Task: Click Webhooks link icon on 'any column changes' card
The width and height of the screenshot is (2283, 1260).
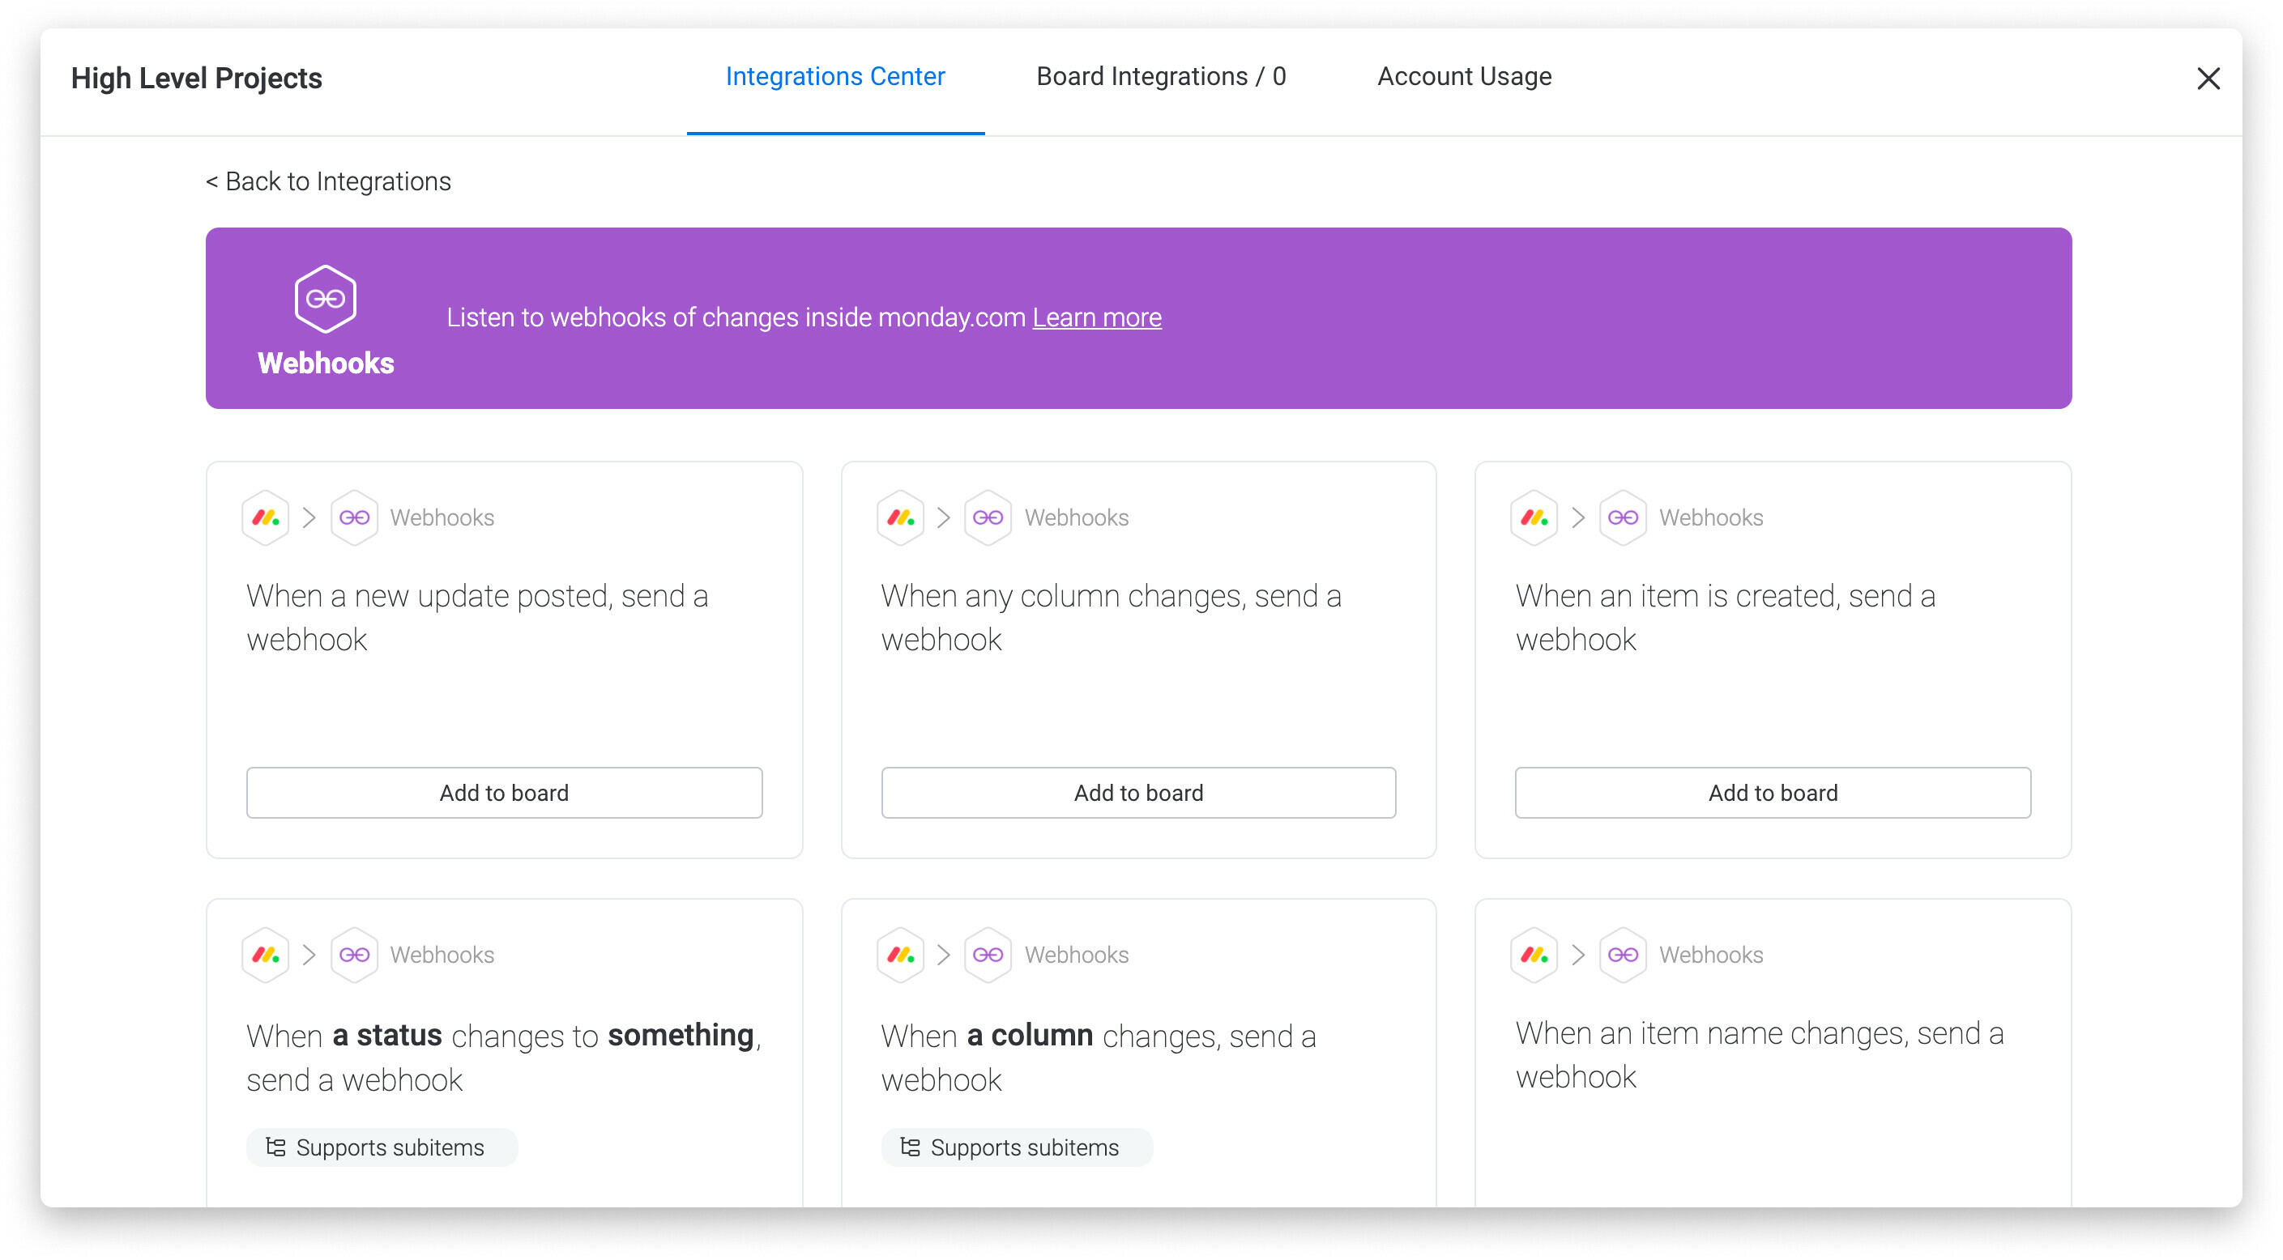Action: point(988,517)
